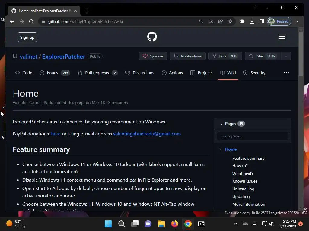Open the hamburger navigation menu
The width and height of the screenshot is (309, 231).
(282, 37)
